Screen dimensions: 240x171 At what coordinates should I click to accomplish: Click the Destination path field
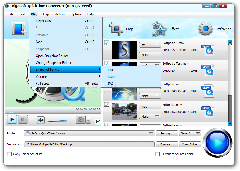point(89,144)
